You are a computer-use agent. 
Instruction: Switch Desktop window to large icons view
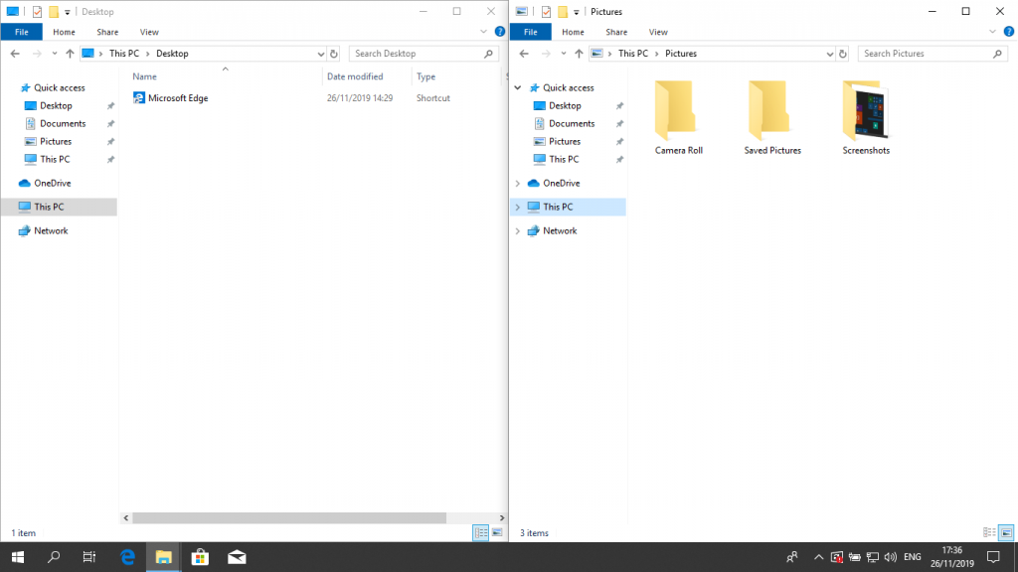[x=497, y=532]
